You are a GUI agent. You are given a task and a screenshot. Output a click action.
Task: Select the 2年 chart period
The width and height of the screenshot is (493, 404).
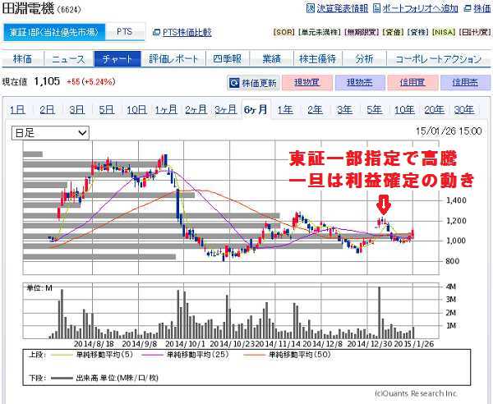pyautogui.click(x=315, y=110)
